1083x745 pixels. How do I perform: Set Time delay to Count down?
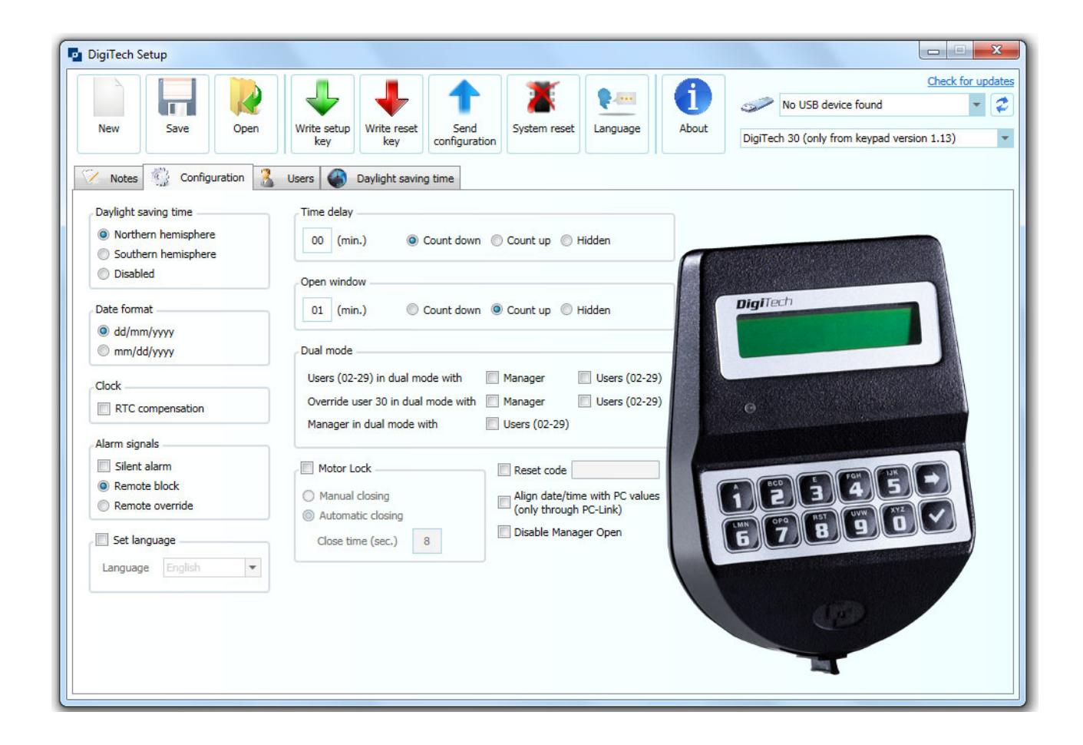[413, 240]
